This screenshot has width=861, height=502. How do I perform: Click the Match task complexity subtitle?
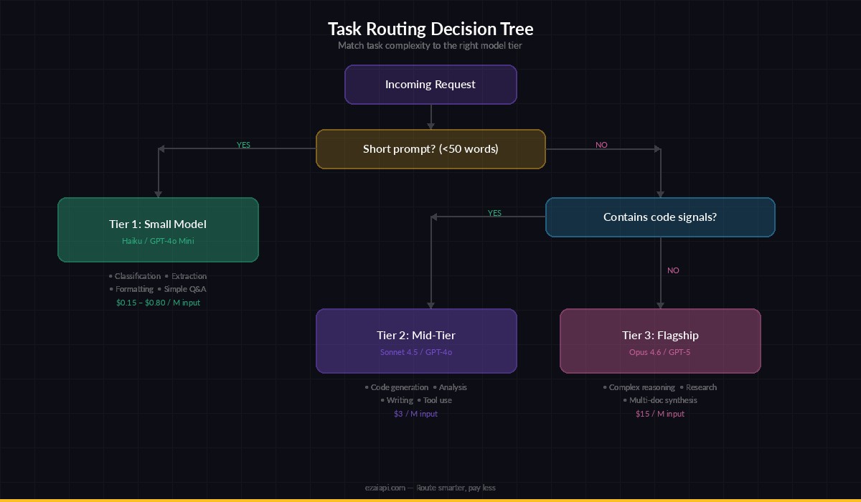click(x=430, y=45)
